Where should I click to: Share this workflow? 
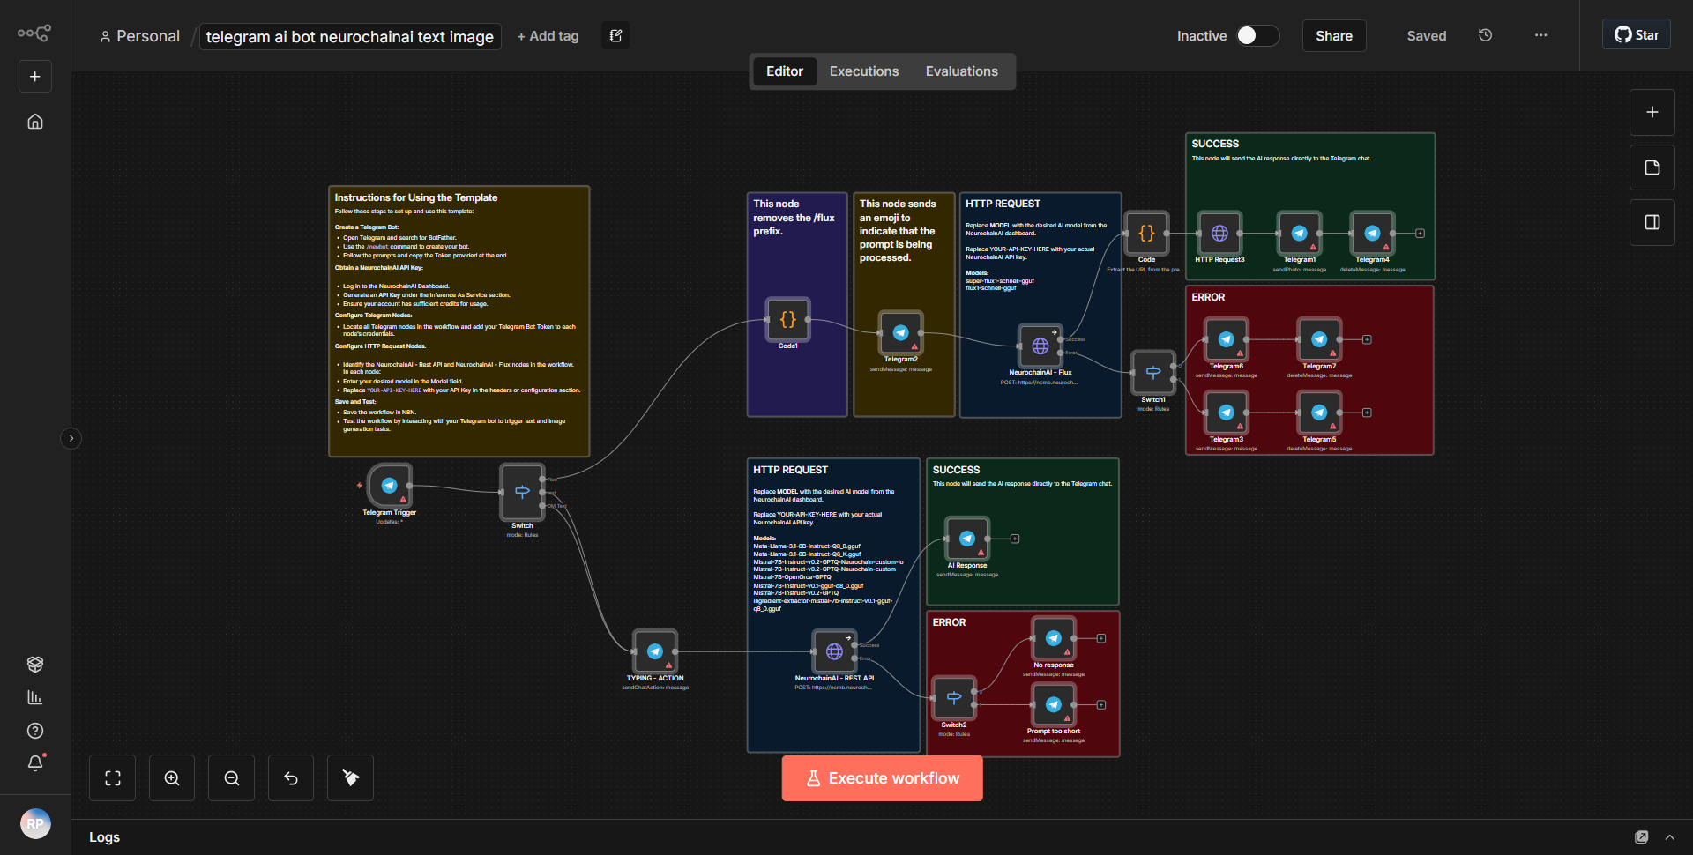(x=1333, y=35)
